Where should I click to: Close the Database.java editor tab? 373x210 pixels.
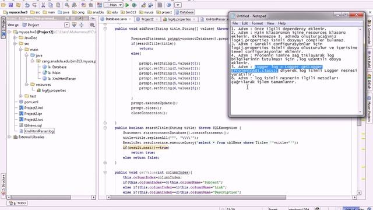pyautogui.click(x=130, y=19)
